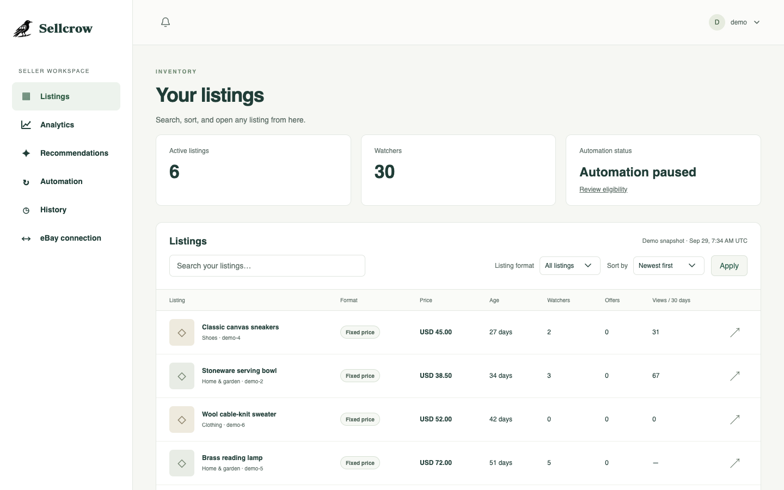Go to Listings in sidebar
The height and width of the screenshot is (490, 784).
click(x=66, y=96)
